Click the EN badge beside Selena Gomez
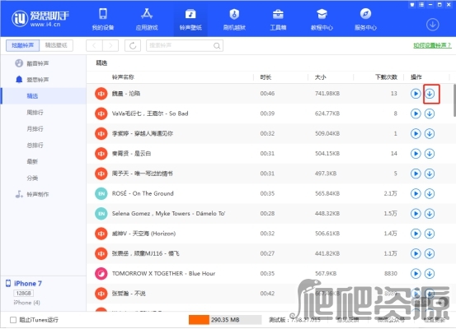The height and width of the screenshot is (329, 456). pyautogui.click(x=101, y=214)
